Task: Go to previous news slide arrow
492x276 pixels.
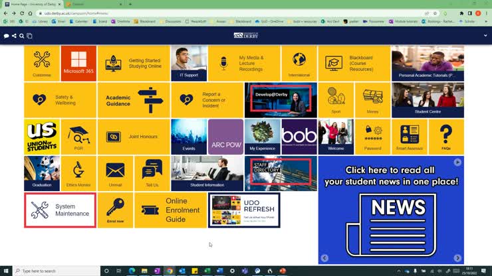Action: coord(324,258)
